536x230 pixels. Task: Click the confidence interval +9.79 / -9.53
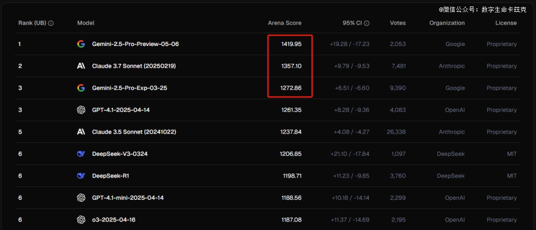coord(352,66)
